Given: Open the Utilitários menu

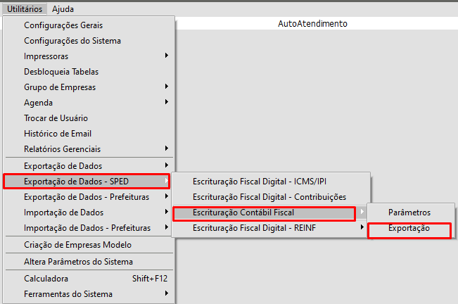Looking at the screenshot, I should pos(25,9).
